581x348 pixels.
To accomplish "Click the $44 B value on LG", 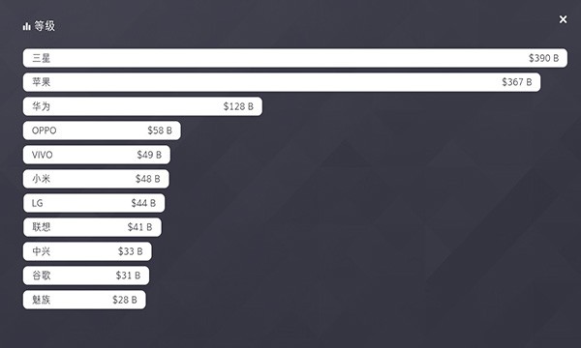I will pyautogui.click(x=143, y=203).
